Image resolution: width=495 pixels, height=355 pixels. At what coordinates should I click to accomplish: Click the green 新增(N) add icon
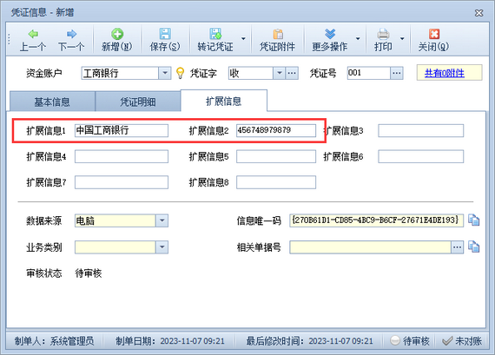[x=117, y=34]
